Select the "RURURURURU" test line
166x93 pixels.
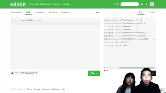click(130, 39)
